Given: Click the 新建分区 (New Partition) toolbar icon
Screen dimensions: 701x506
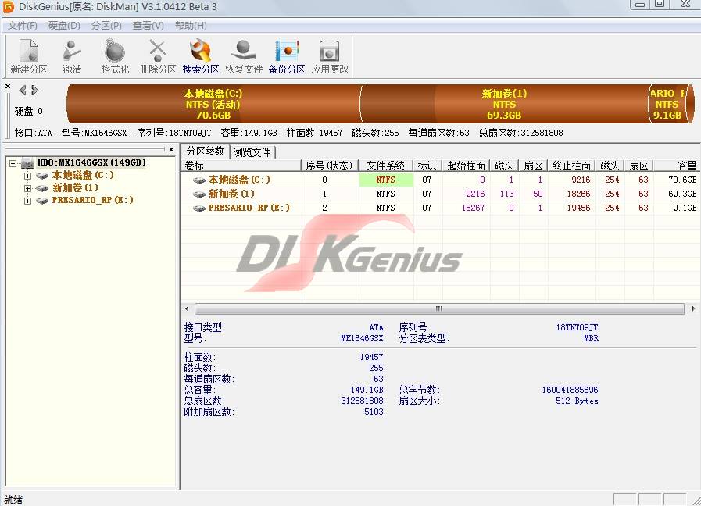Looking at the screenshot, I should point(29,57).
